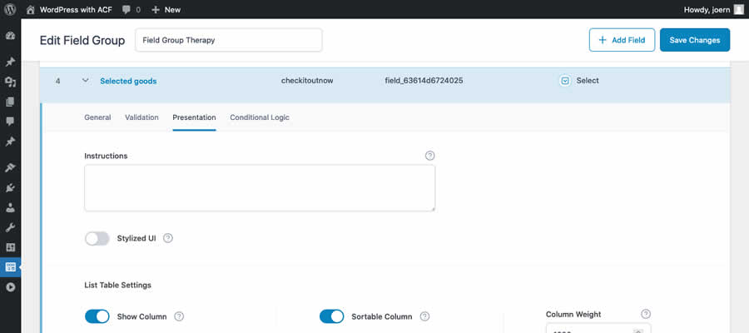This screenshot has height=333, width=749.
Task: Open help tooltip for Instructions
Action: (x=430, y=156)
